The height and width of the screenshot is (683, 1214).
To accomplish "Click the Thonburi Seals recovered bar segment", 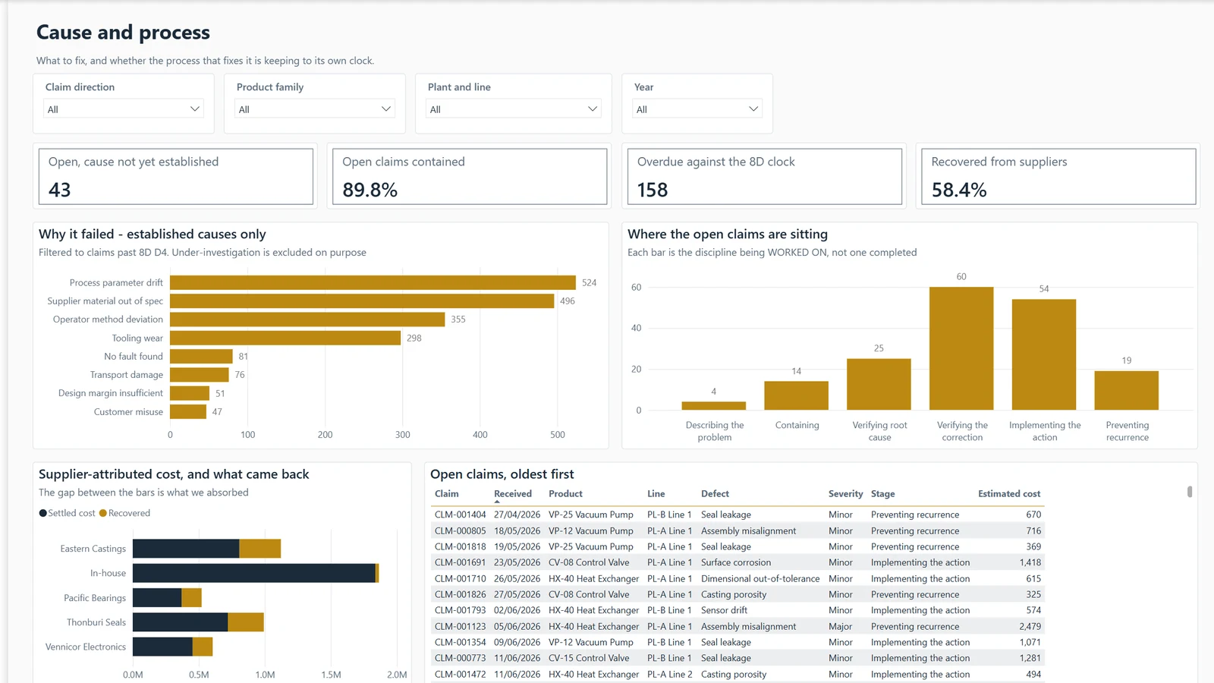I will 246,622.
